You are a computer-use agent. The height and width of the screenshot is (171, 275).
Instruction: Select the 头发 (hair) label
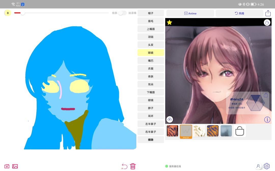151,45
